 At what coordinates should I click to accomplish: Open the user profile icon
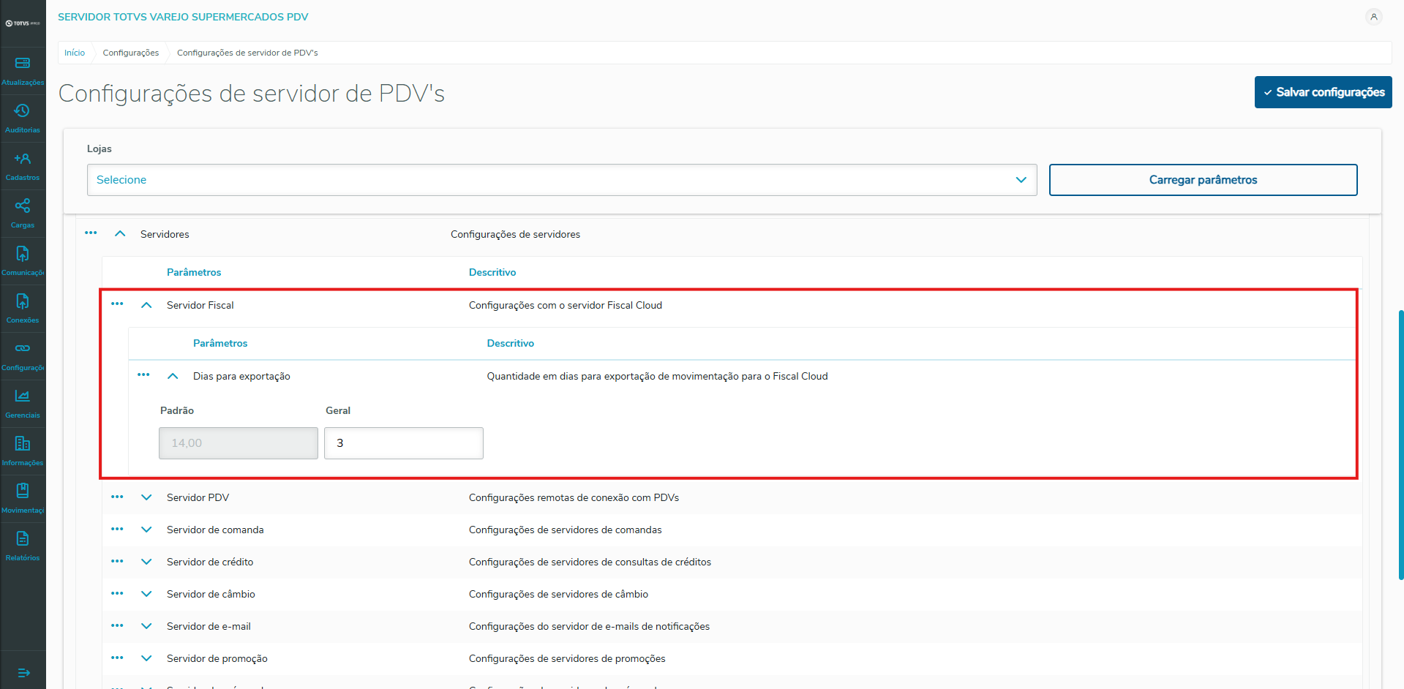(x=1373, y=17)
